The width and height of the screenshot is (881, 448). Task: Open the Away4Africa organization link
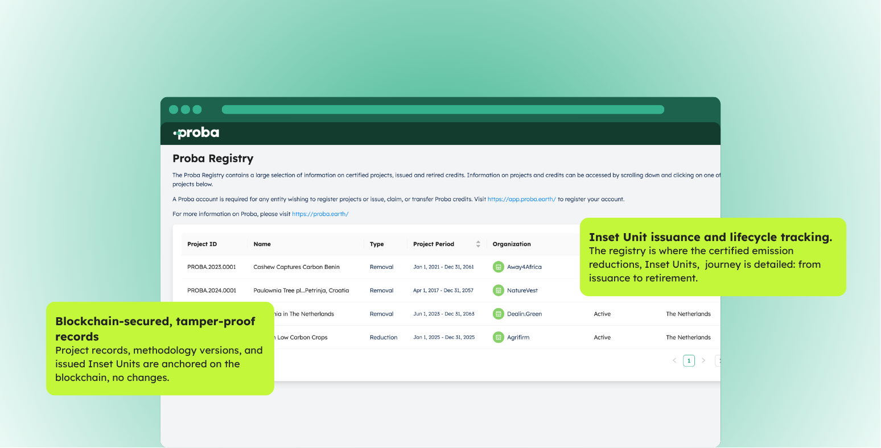524,267
